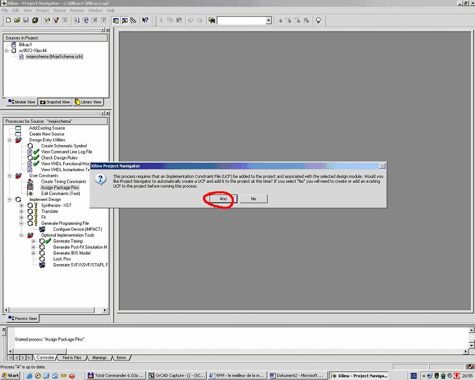
Task: Switch to the Errors console tab
Action: point(121,358)
